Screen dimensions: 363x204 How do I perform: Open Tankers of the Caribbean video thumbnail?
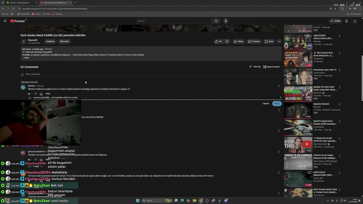(298, 161)
